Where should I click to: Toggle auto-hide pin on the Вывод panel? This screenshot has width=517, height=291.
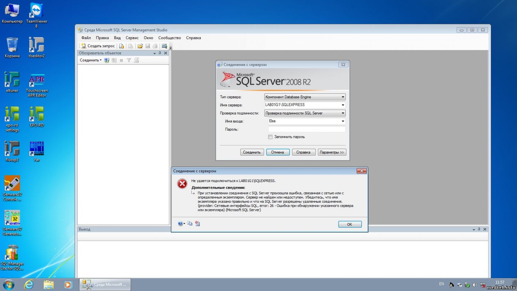[479, 229]
